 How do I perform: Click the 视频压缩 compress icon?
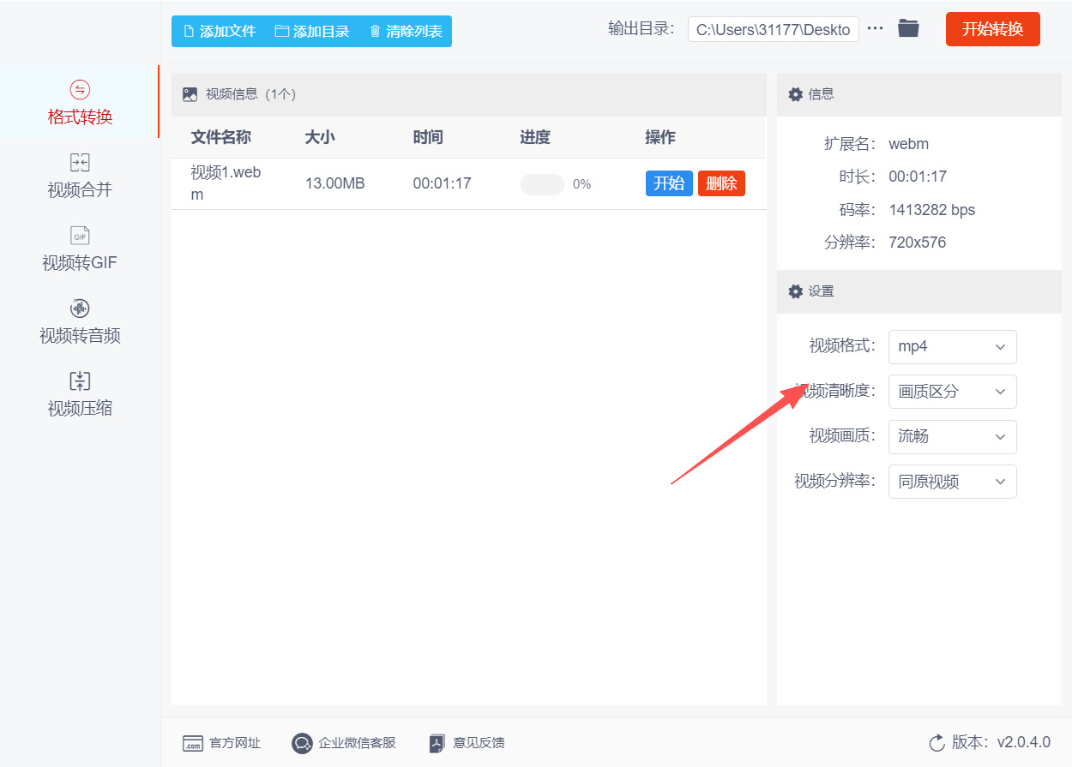[80, 381]
